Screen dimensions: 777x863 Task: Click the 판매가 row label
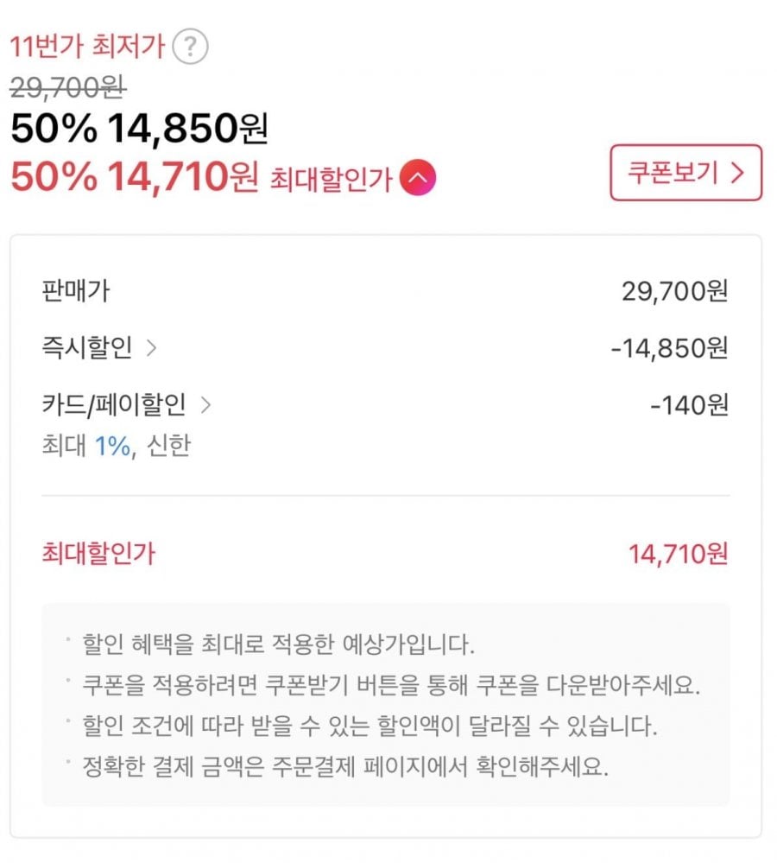click(75, 291)
